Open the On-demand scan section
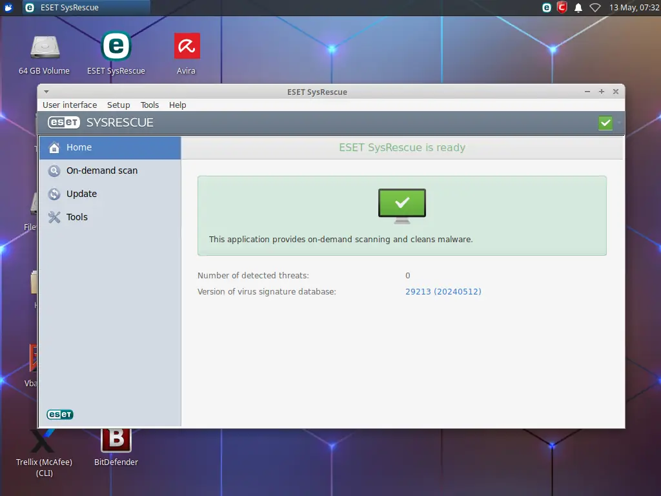This screenshot has height=496, width=661. point(101,170)
